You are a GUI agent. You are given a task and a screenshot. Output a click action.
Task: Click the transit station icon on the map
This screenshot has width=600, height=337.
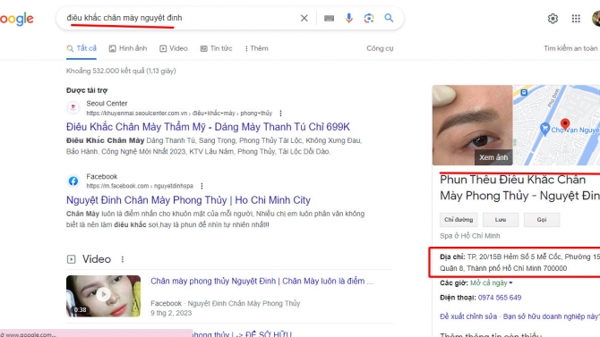524,92
